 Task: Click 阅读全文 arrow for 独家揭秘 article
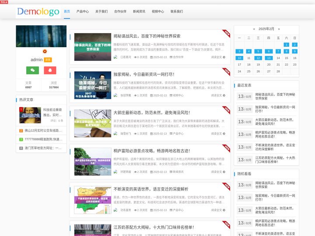tap(224, 95)
